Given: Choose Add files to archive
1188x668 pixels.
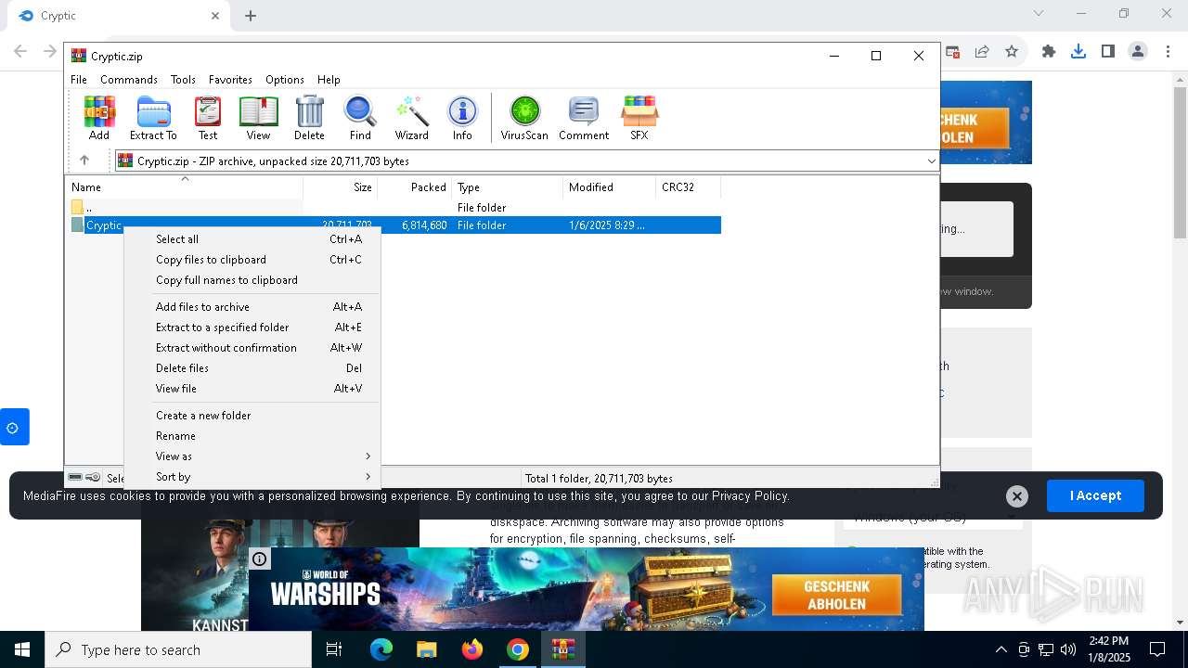Looking at the screenshot, I should pyautogui.click(x=252, y=307).
